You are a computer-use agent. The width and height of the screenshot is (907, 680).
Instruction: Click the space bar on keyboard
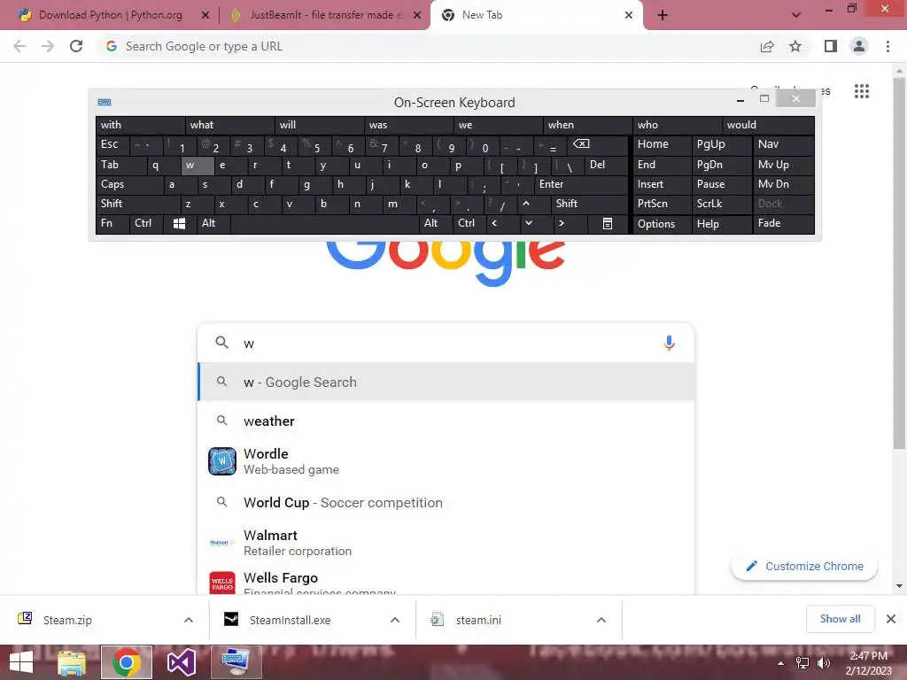[324, 223]
